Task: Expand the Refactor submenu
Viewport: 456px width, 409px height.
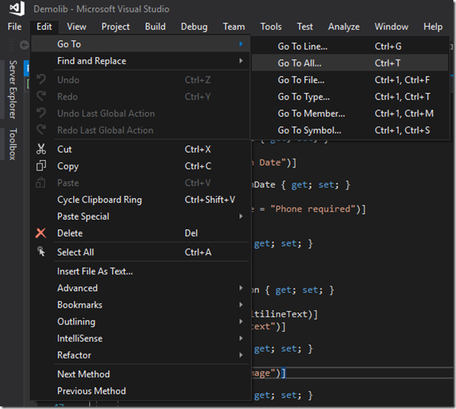Action: (141, 355)
